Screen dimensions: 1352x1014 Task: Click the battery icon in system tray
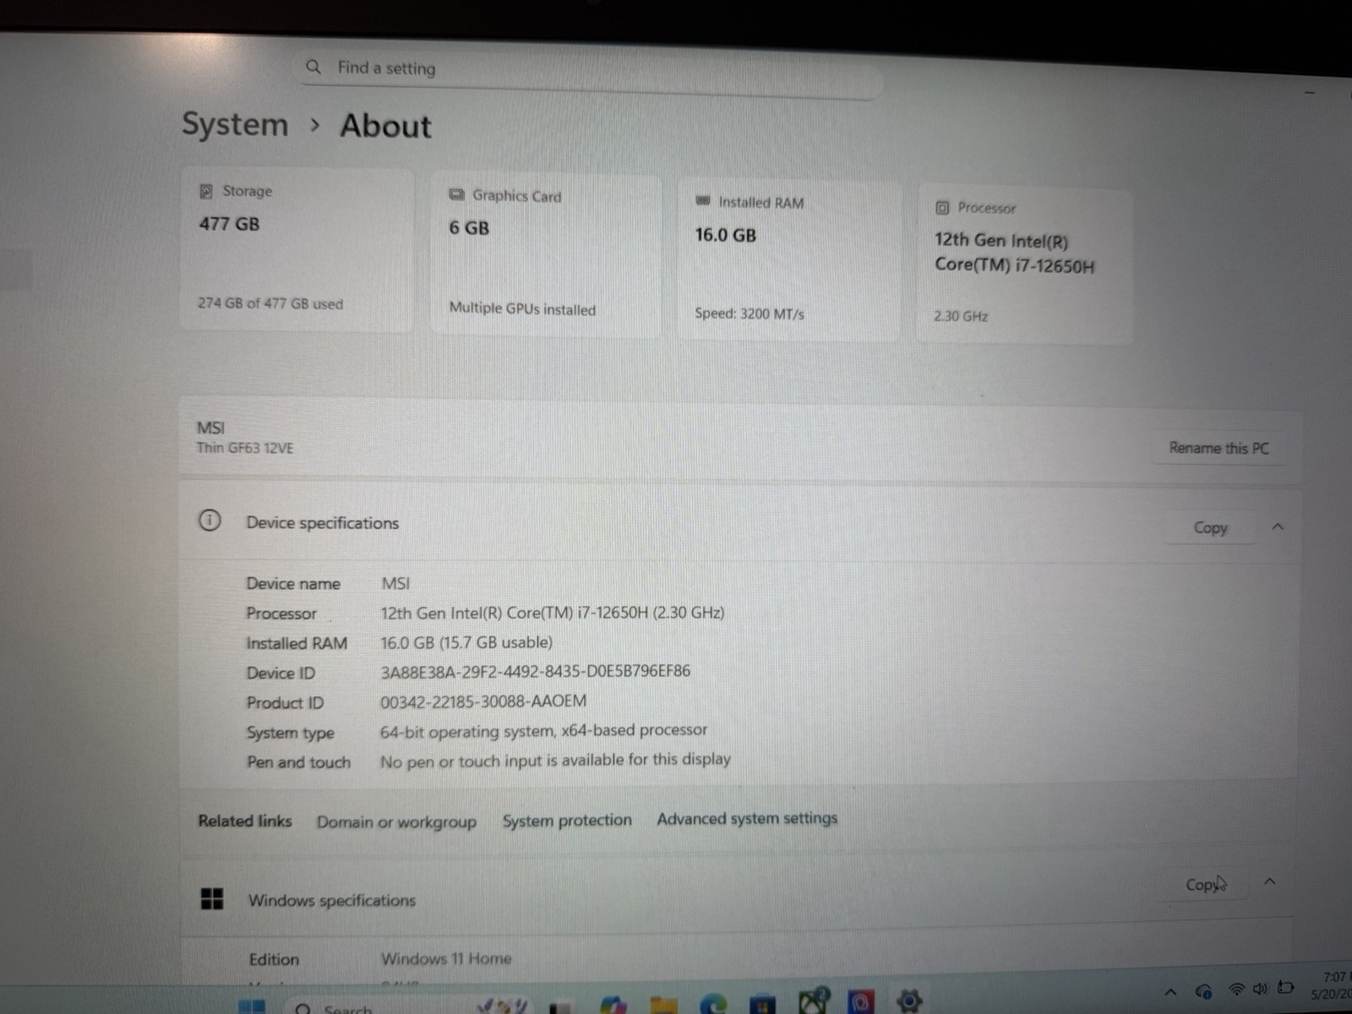point(1285,987)
